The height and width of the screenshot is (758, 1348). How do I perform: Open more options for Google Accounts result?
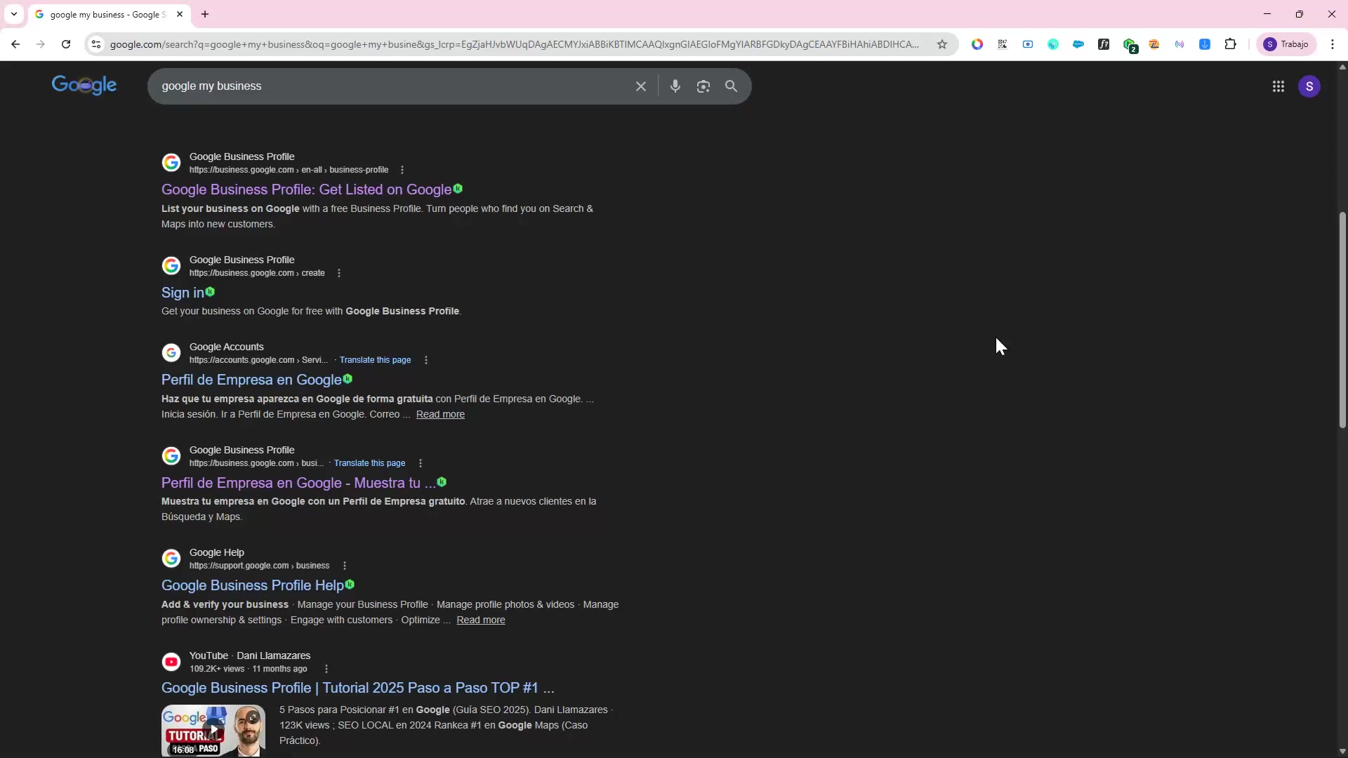(x=426, y=360)
